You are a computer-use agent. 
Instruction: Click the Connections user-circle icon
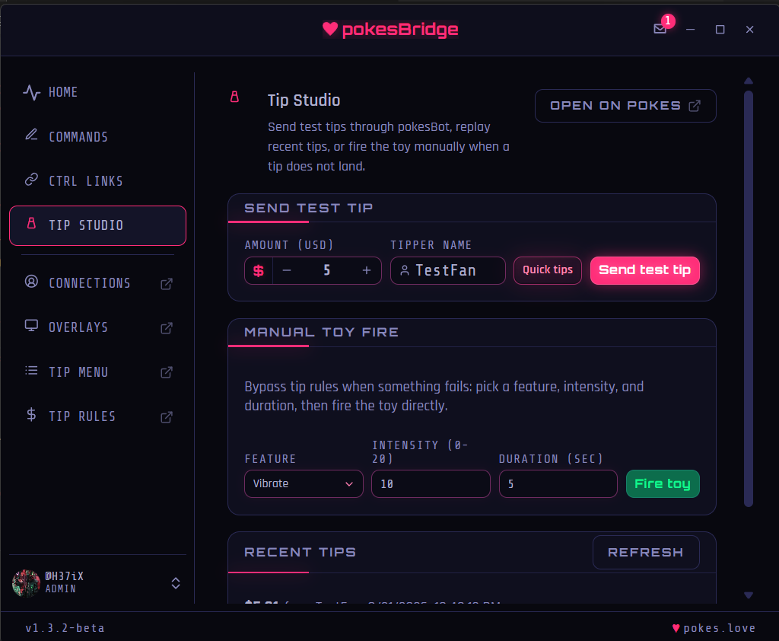(x=31, y=282)
